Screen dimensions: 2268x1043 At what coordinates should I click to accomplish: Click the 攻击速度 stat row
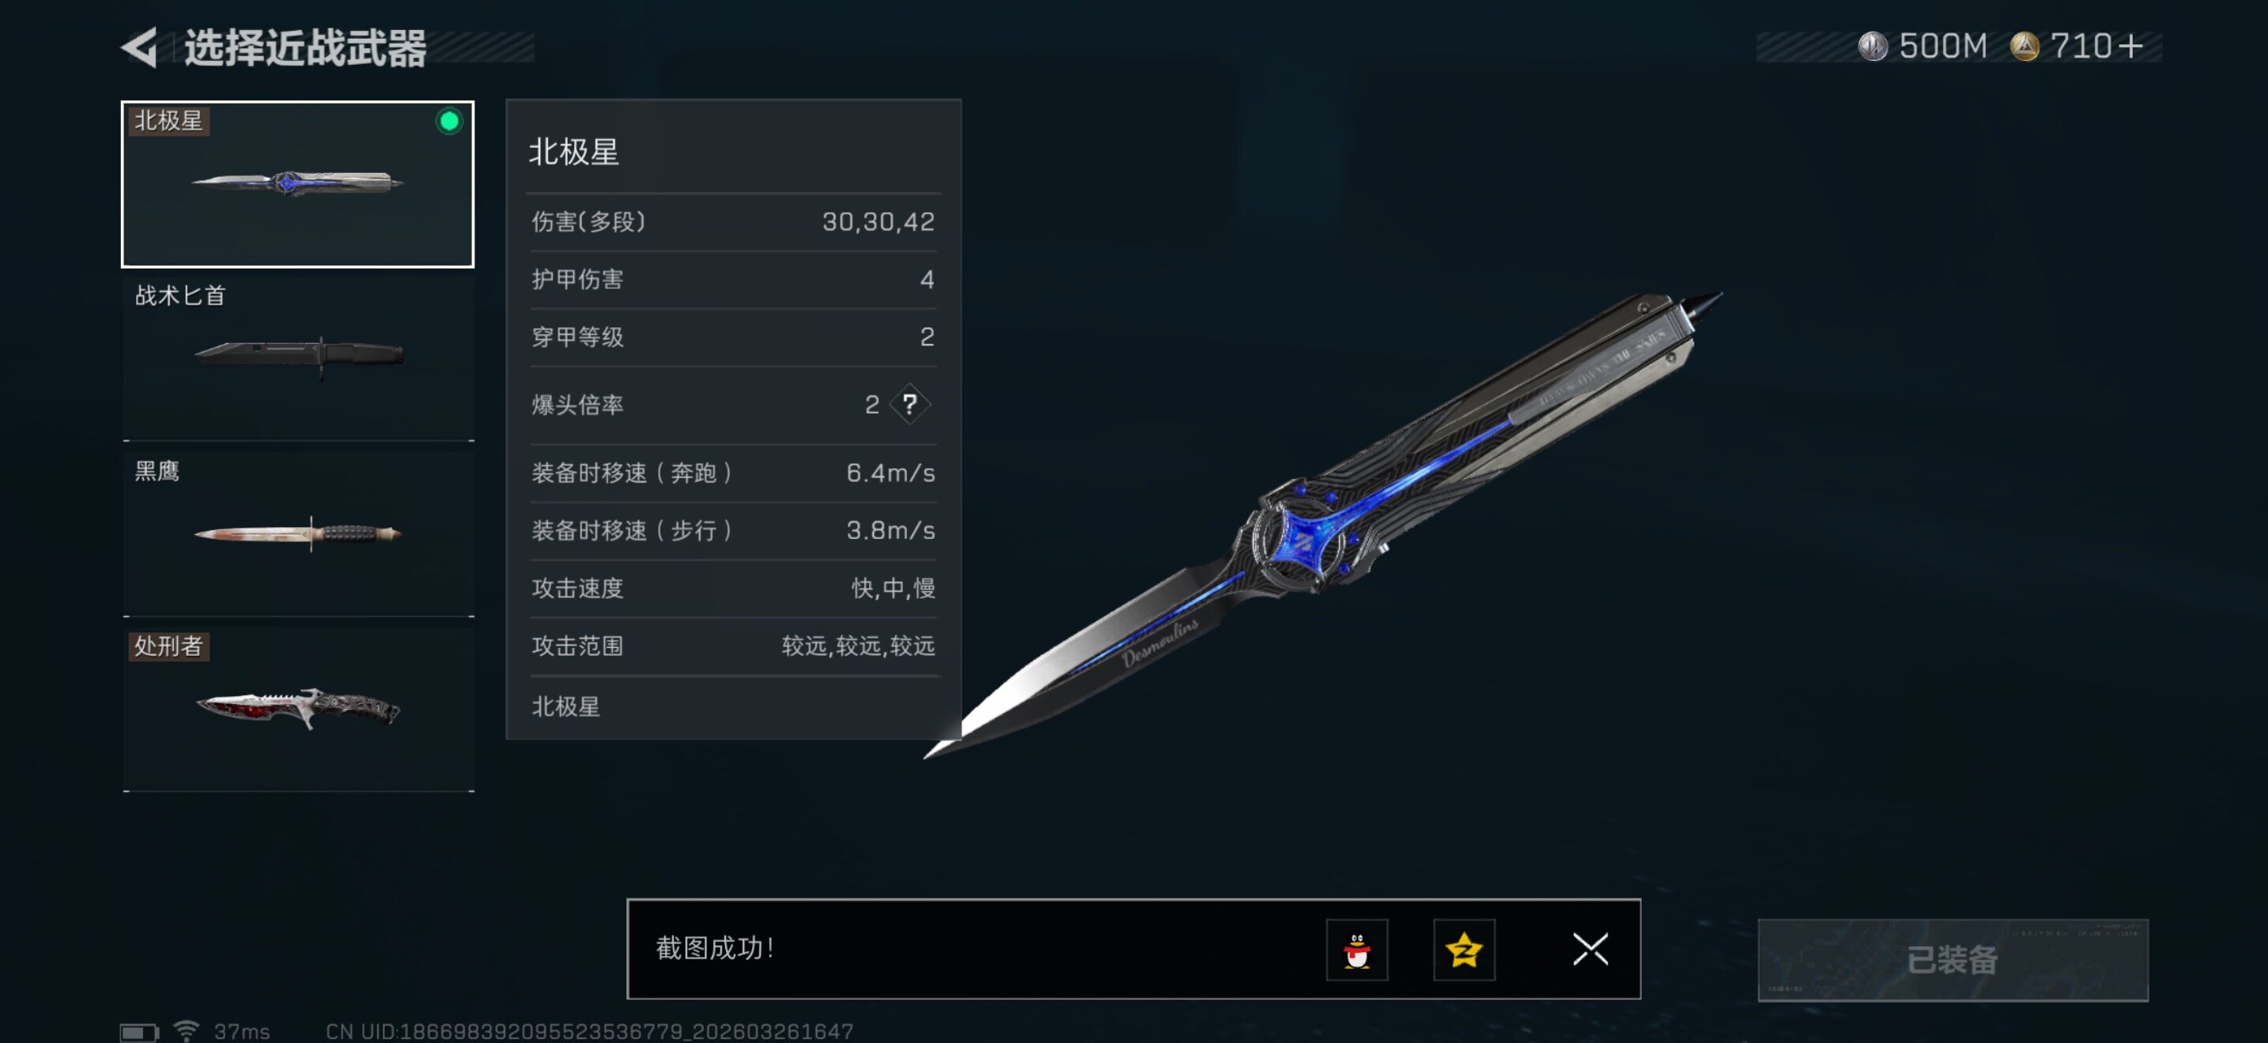[x=732, y=587]
